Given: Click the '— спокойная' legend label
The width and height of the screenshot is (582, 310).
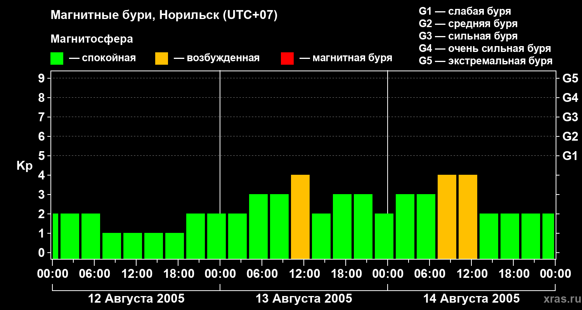Looking at the screenshot, I should [102, 59].
